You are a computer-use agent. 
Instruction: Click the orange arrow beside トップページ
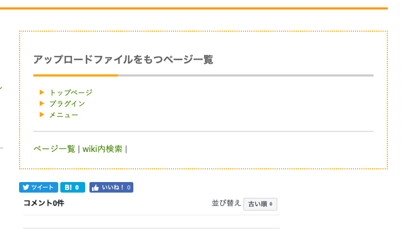42,92
